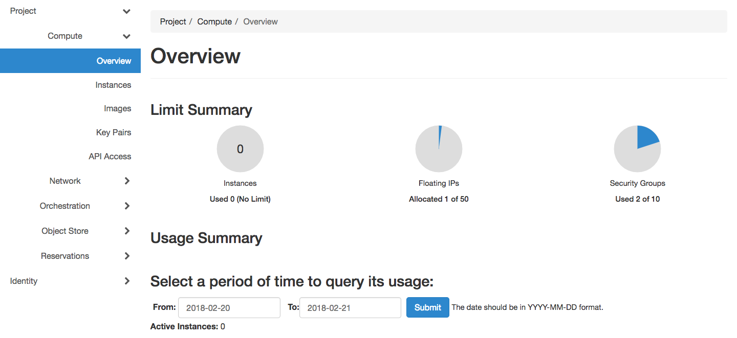Open API Access page
The width and height of the screenshot is (737, 338).
coord(110,156)
